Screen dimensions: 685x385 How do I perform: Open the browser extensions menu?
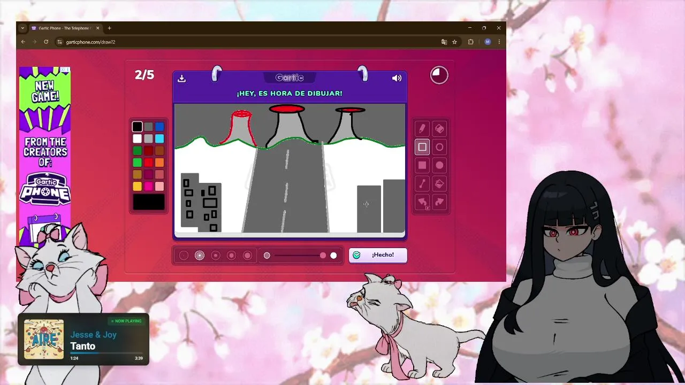[471, 42]
